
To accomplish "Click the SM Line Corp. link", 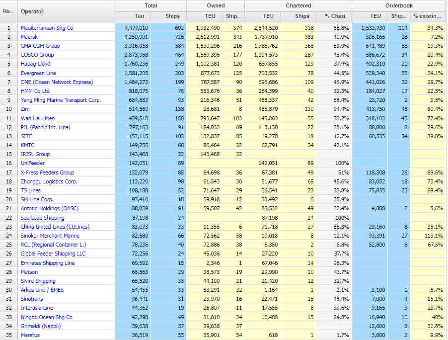I will tap(37, 199).
